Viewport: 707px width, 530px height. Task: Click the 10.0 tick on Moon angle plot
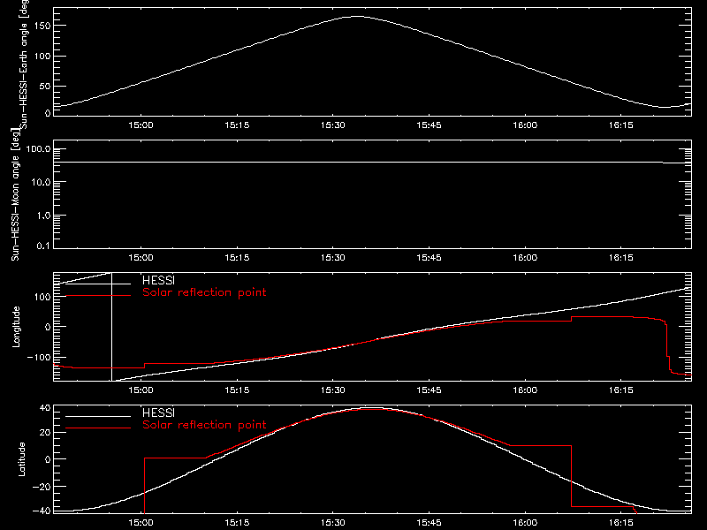pos(41,183)
